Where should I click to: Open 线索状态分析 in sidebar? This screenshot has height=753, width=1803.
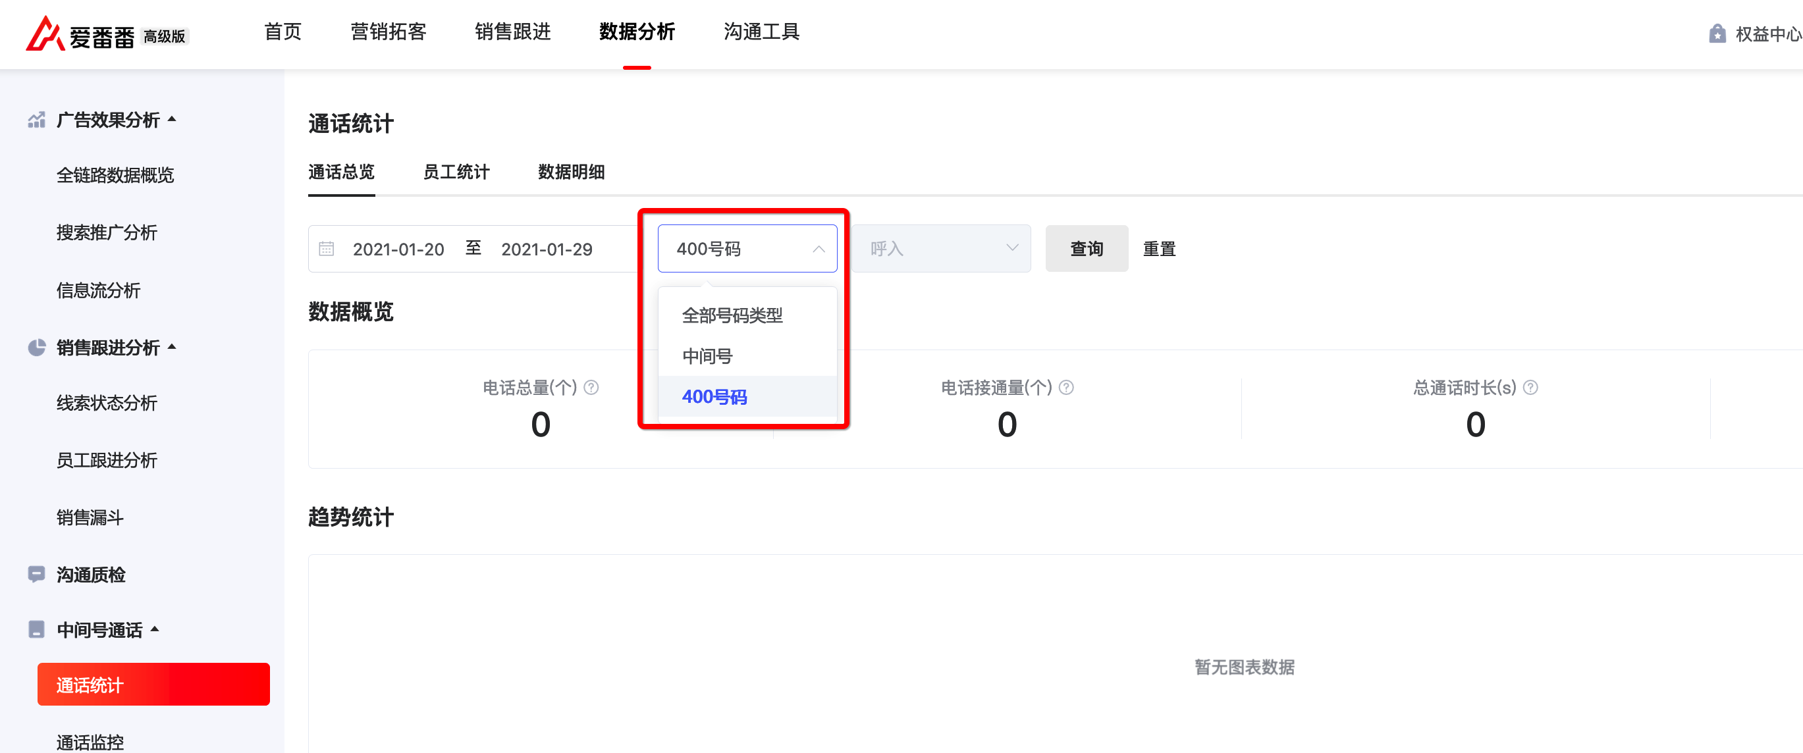(107, 403)
